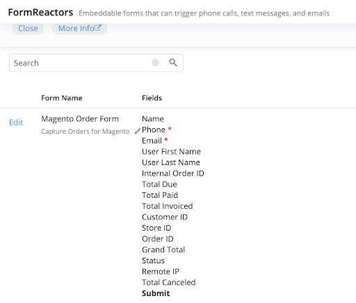Viewport: 356px width, 303px height.
Task: Click the Email required field entry
Action: click(155, 141)
